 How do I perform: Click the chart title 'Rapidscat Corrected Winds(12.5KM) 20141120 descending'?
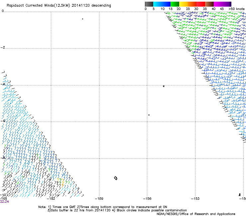click(x=59, y=5)
